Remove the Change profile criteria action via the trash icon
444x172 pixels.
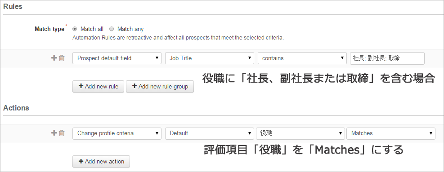(62, 133)
